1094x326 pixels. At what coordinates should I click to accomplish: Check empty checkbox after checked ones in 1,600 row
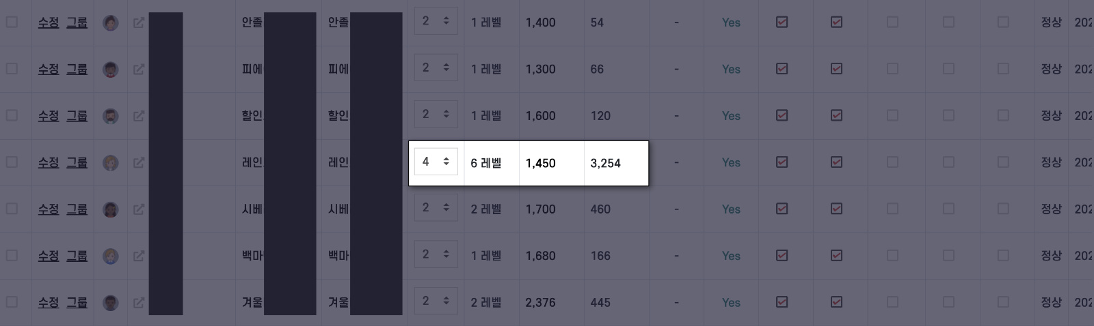click(x=892, y=115)
